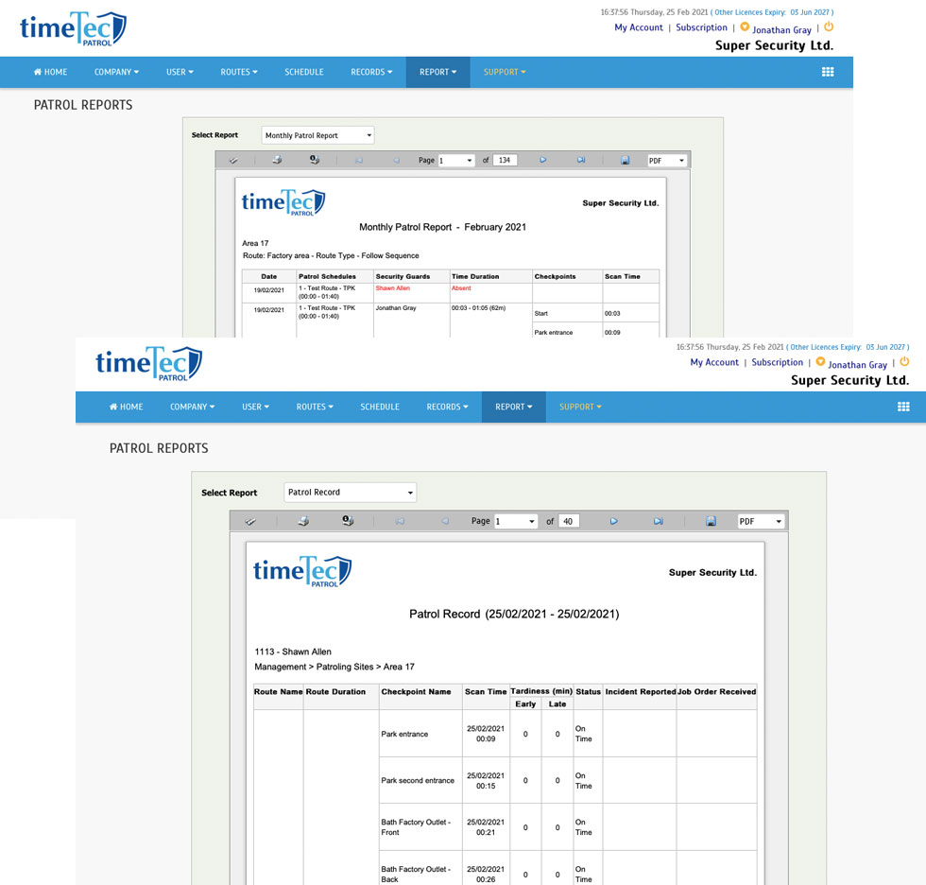926x885 pixels.
Task: Jump to last page in Monthly Patrol Report viewer
Action: tap(580, 161)
